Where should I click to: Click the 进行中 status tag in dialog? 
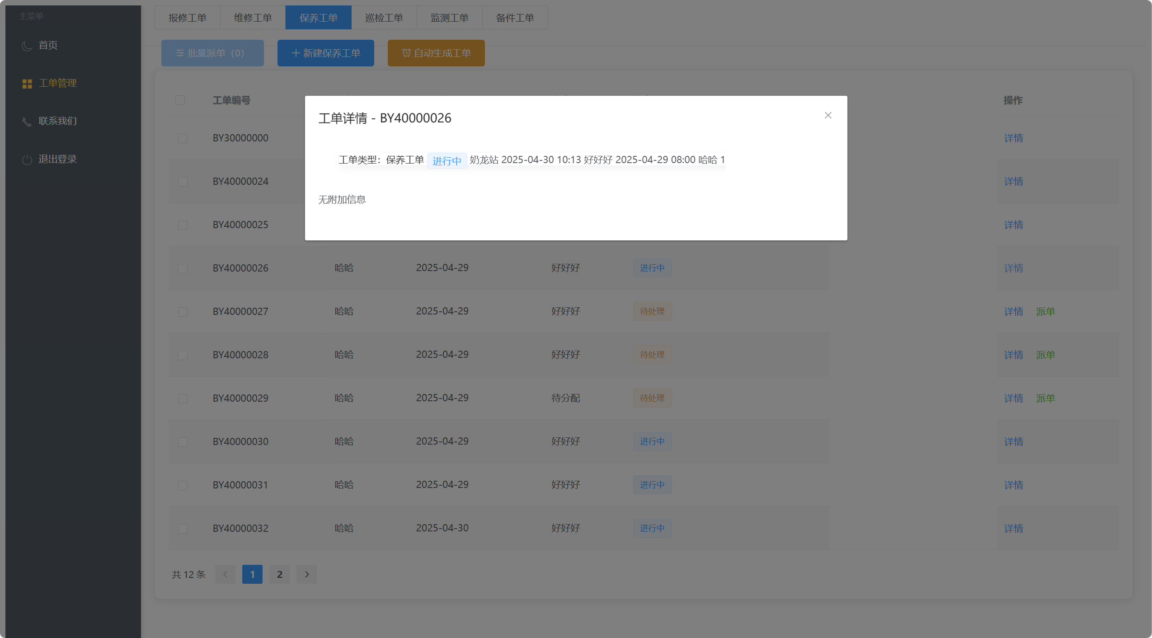click(447, 161)
